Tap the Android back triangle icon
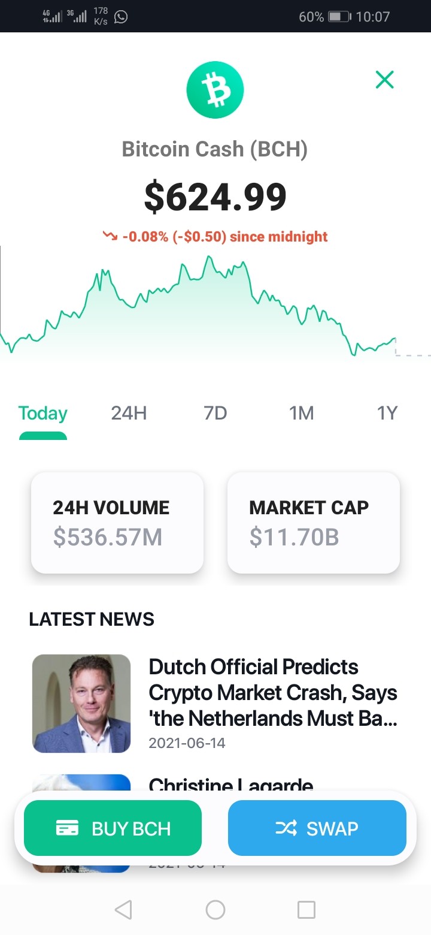Viewport: 431px width, 935px height. [x=123, y=910]
